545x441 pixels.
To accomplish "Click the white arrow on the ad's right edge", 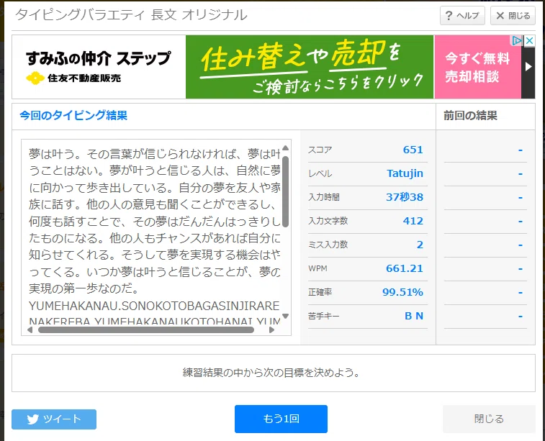I will coord(528,67).
